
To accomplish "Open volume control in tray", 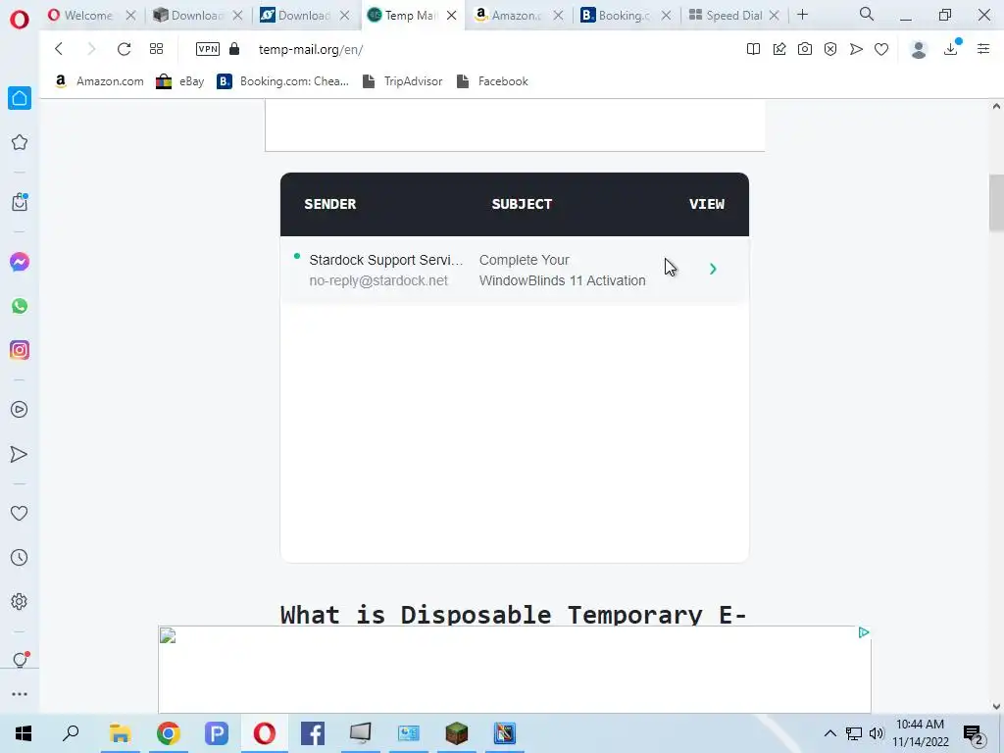I will pos(876,733).
